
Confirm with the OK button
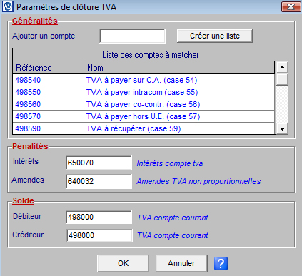(123, 263)
